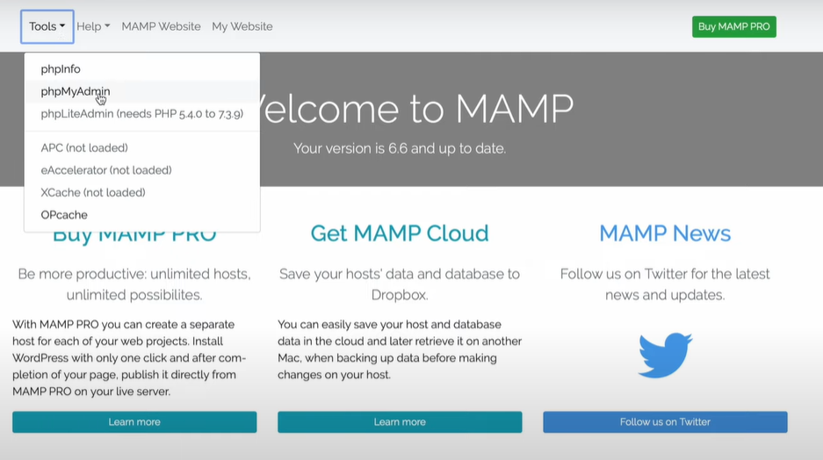823x460 pixels.
Task: Choose XCache (not loaded) entry
Action: pyautogui.click(x=141, y=192)
